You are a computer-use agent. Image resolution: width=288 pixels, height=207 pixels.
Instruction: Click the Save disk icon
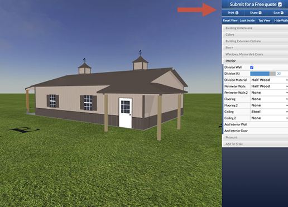pos(282,13)
